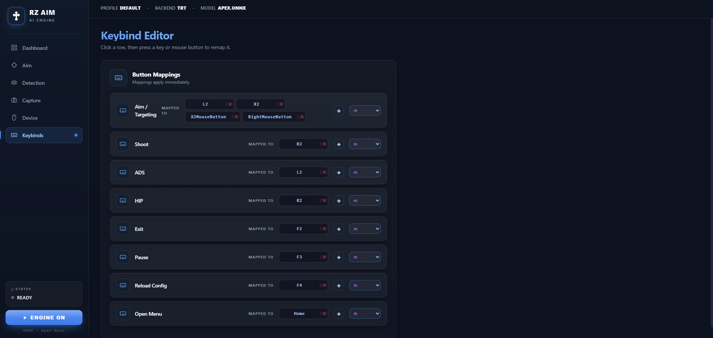Click the ENGINE ON button
Image resolution: width=713 pixels, height=338 pixels.
click(x=44, y=318)
